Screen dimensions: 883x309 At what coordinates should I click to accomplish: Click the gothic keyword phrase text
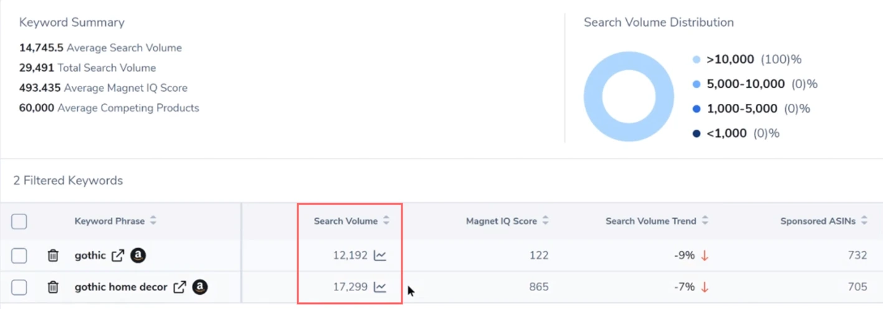(90, 256)
